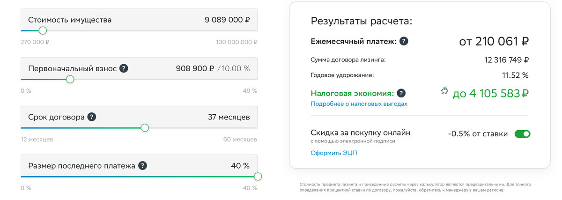The image size is (562, 200).
Task: Click the 60 месяцев maximum term label
Action: (240, 140)
